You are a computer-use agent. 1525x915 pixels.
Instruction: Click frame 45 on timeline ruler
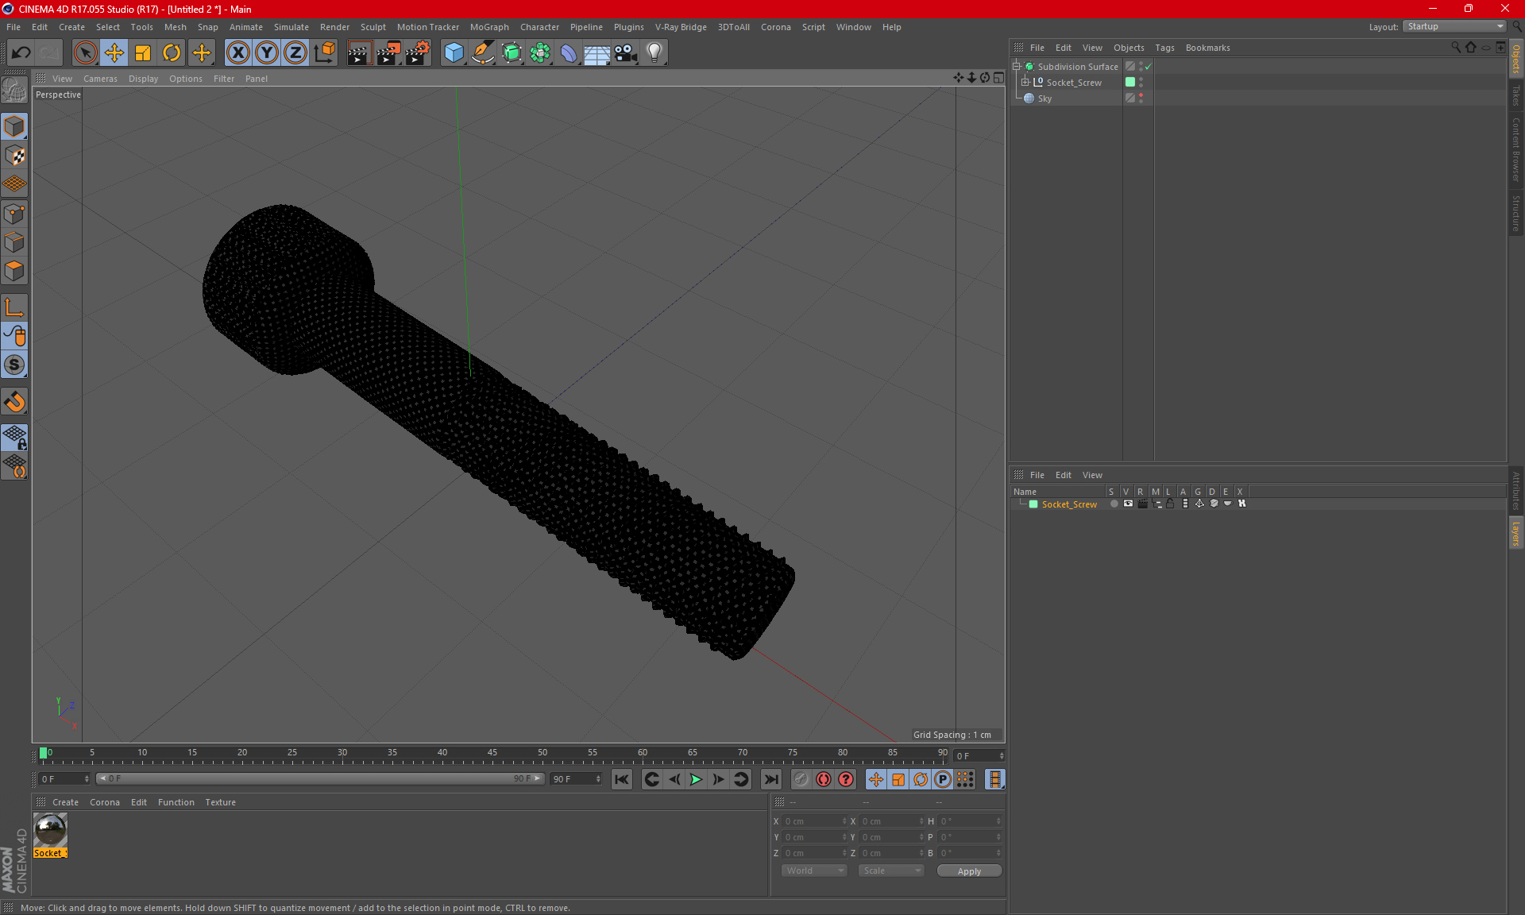click(492, 753)
